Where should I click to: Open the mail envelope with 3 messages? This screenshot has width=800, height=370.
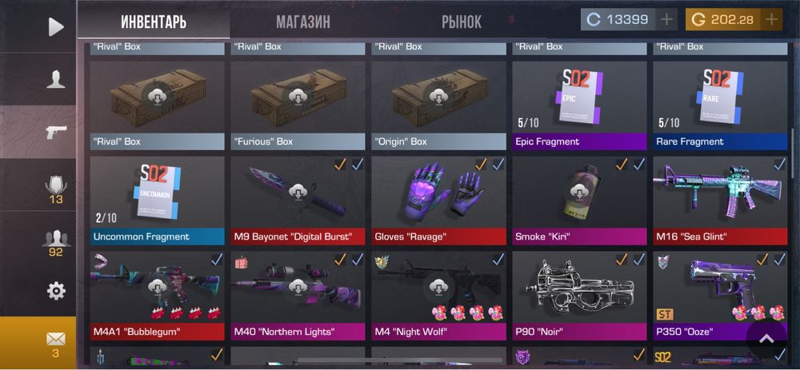coord(56,344)
